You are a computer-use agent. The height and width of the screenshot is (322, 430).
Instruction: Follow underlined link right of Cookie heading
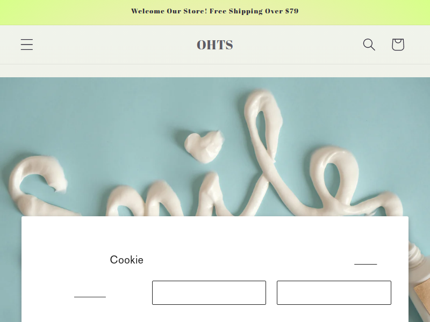coord(365,264)
